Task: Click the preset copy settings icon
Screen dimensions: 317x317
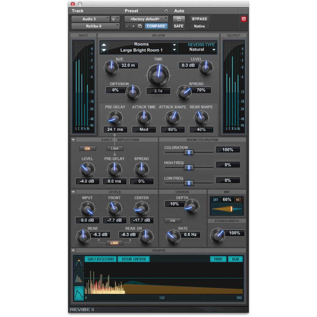Action: [x=140, y=26]
